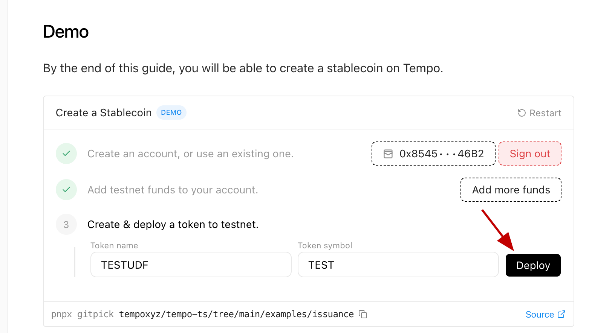The image size is (592, 333).
Task: Click the Create & deploy a token step text
Action: point(173,225)
